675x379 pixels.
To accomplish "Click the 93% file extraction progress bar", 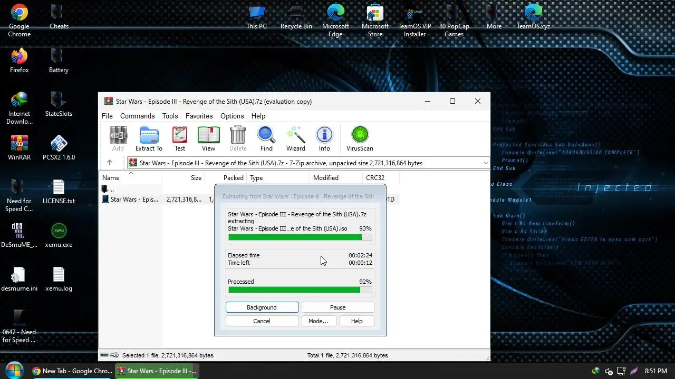I will point(300,237).
